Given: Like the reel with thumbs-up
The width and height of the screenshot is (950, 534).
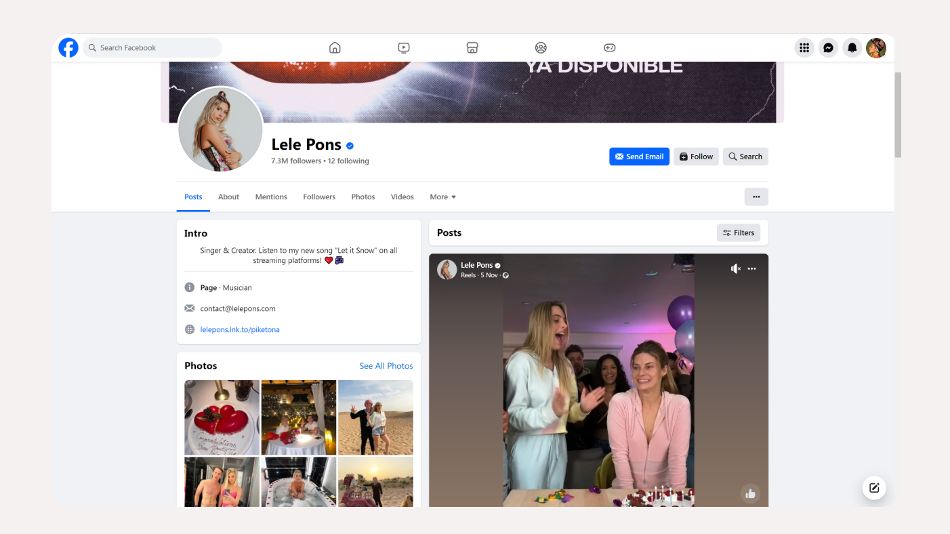Looking at the screenshot, I should coord(750,493).
